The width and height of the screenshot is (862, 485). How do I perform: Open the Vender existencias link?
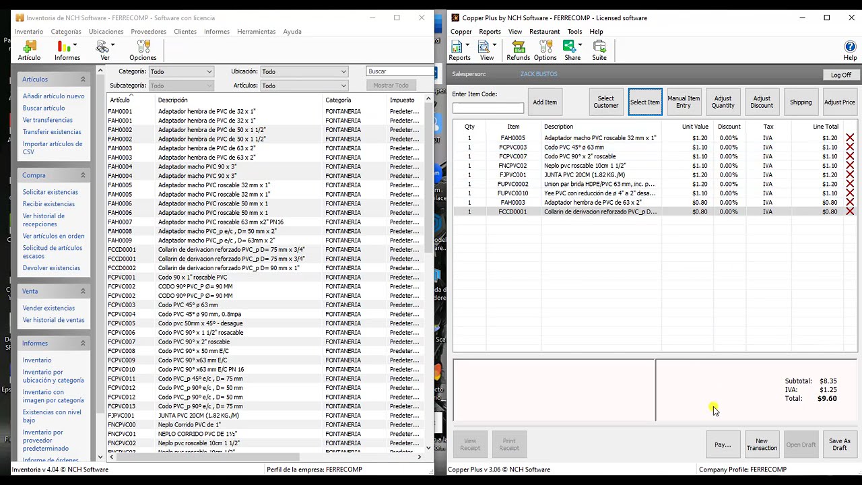[48, 308]
